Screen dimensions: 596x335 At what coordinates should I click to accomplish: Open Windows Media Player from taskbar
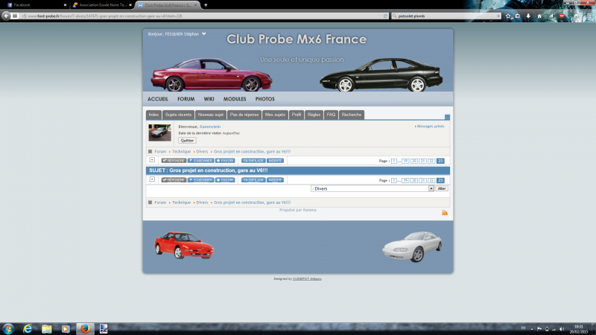pyautogui.click(x=66, y=328)
